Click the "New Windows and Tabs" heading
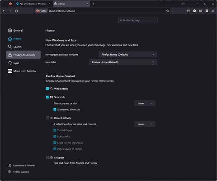217x181 pixels. coord(61,40)
